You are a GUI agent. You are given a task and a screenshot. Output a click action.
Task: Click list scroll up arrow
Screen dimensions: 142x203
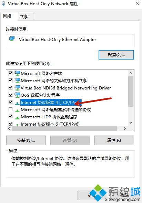click(131, 73)
